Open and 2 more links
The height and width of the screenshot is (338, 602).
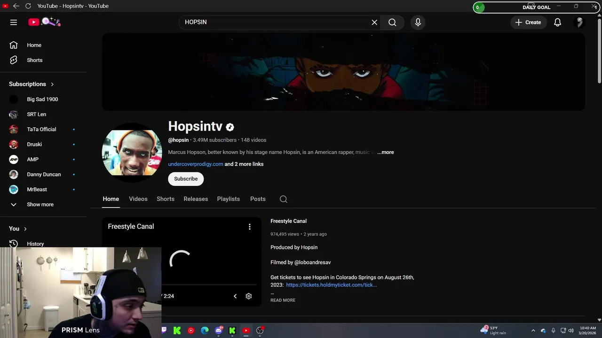244,164
